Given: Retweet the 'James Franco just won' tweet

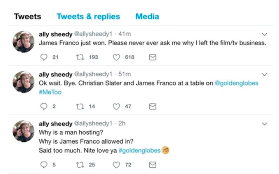Looking at the screenshot, I should point(80,58).
